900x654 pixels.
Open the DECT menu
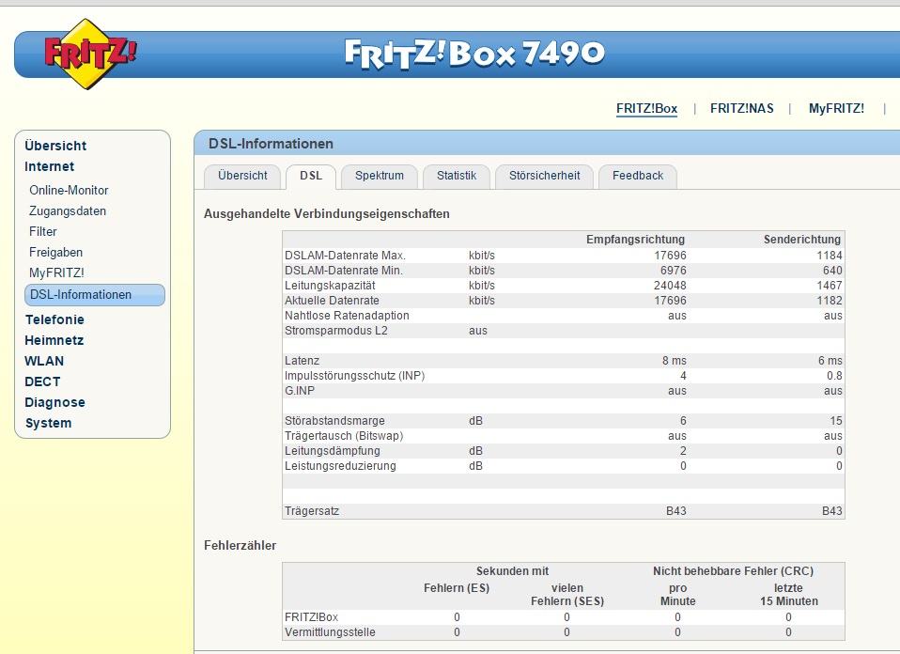pos(42,381)
